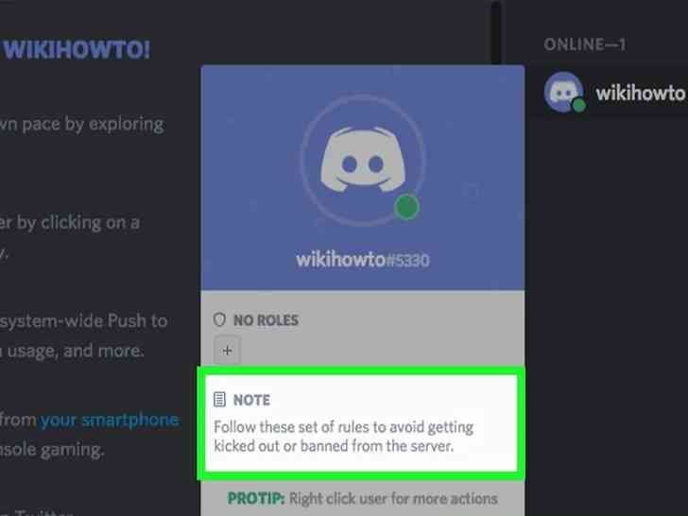Click the NOTE heading label
Viewport: 688px width, 516px height.
click(251, 400)
